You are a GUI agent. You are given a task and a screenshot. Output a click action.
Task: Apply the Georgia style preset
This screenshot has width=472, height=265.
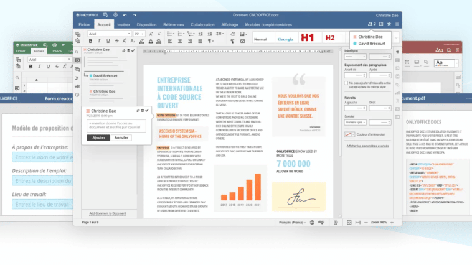pyautogui.click(x=285, y=38)
